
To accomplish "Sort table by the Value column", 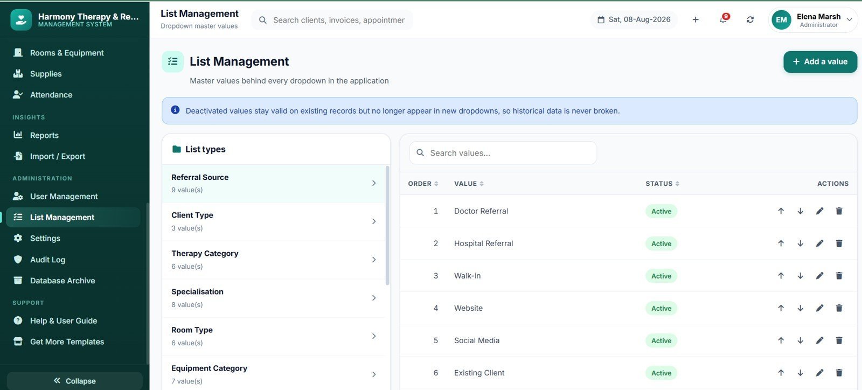I will point(469,184).
